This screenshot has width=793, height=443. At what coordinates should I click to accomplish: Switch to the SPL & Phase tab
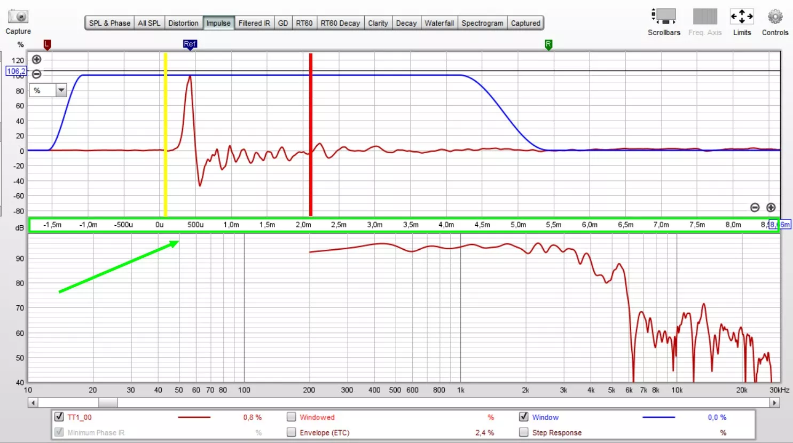point(109,23)
